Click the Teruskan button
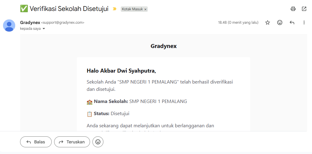This screenshot has width=312, height=154. [72, 142]
